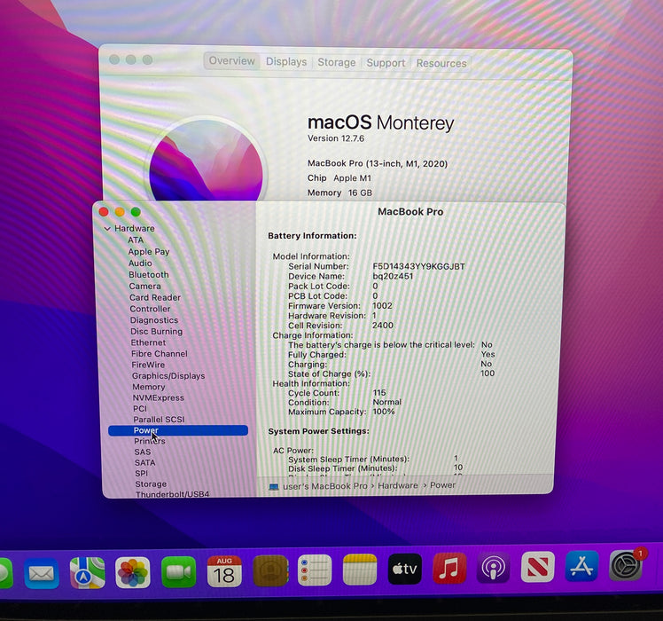This screenshot has height=621, width=663.
Task: Select Ethernet in the sidebar
Action: tap(148, 342)
